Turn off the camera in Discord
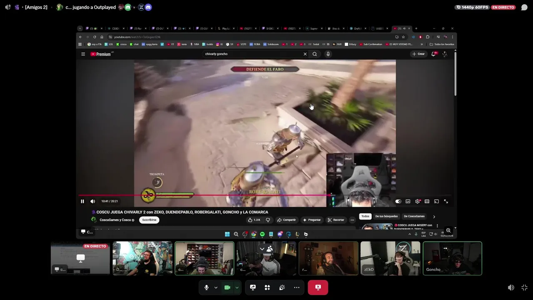 coord(227,287)
